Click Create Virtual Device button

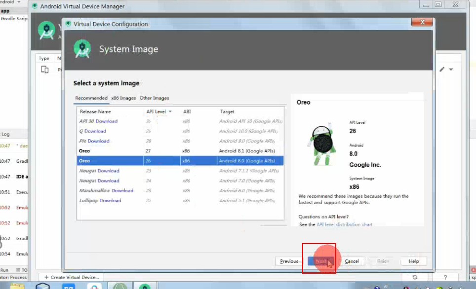(71, 277)
